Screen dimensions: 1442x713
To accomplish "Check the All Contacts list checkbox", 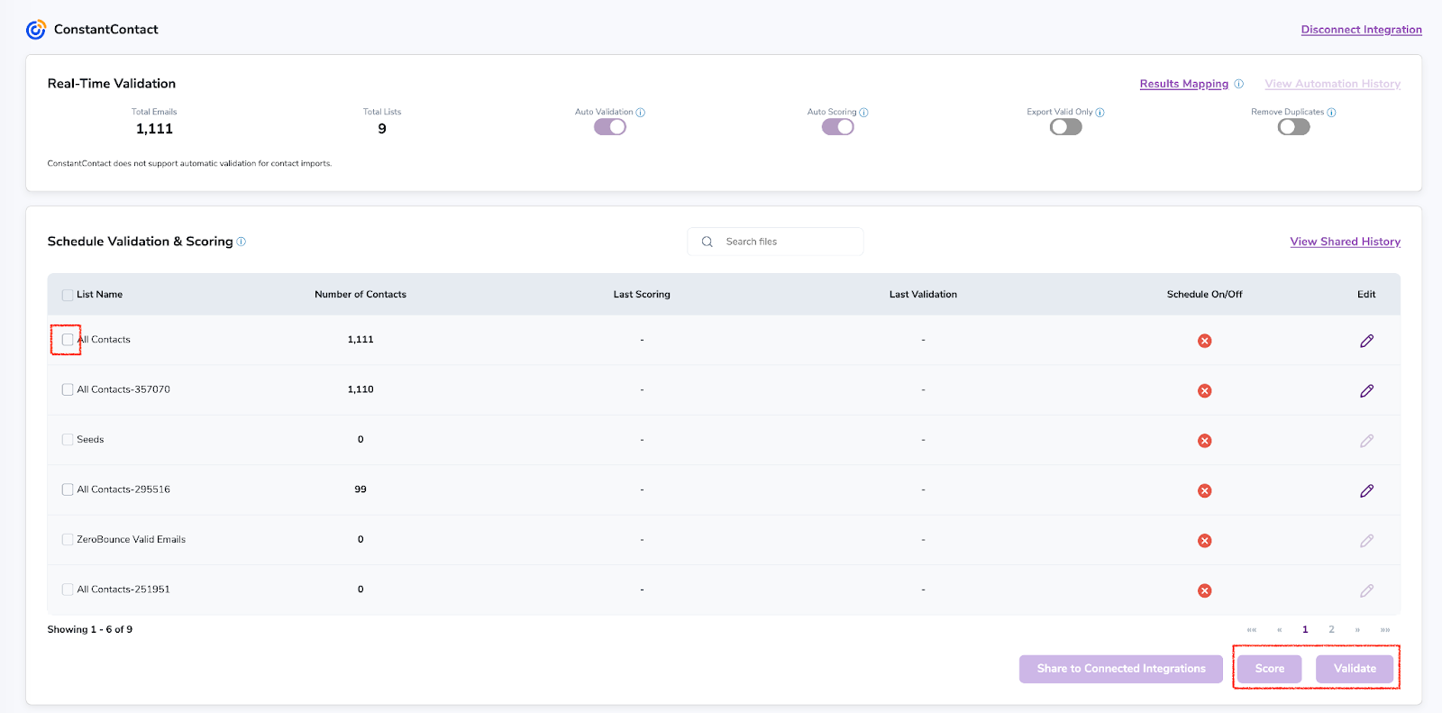I will point(68,340).
